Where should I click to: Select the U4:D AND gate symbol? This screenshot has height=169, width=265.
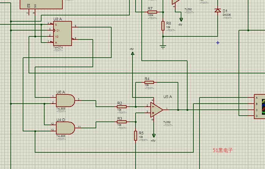click(65, 128)
